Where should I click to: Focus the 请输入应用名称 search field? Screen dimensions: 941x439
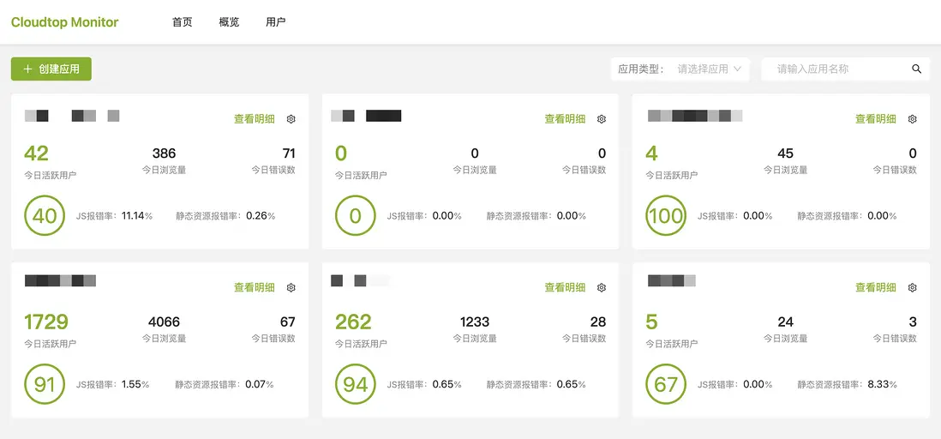pos(836,69)
